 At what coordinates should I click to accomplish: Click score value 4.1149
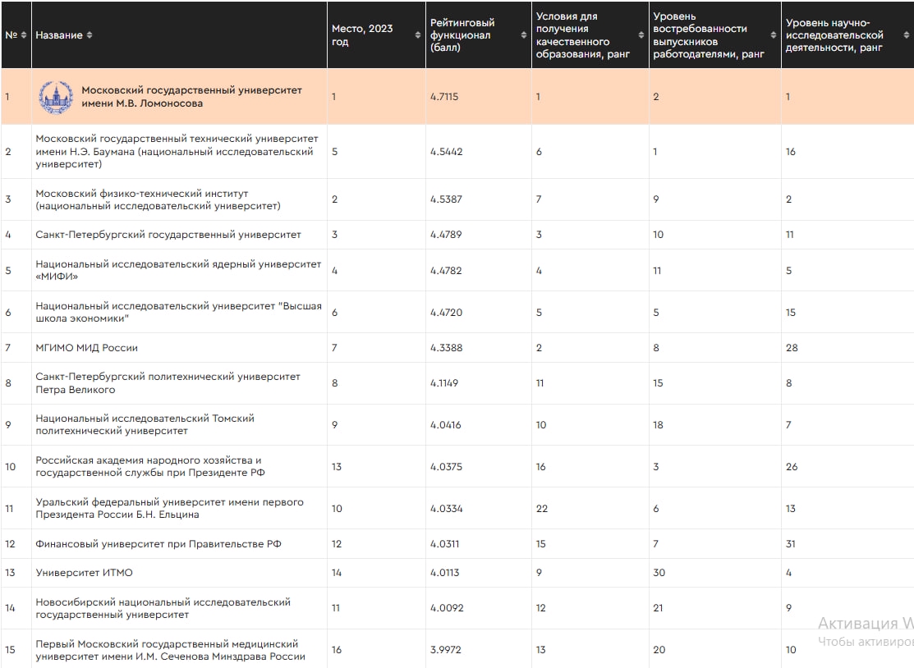pos(444,383)
